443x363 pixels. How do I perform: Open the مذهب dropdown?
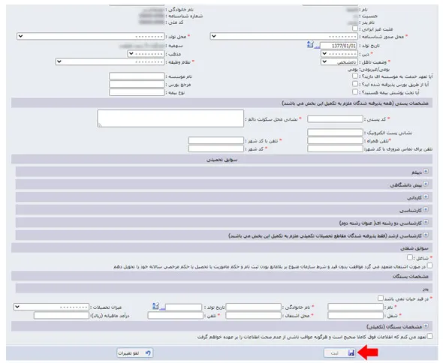click(x=146, y=54)
